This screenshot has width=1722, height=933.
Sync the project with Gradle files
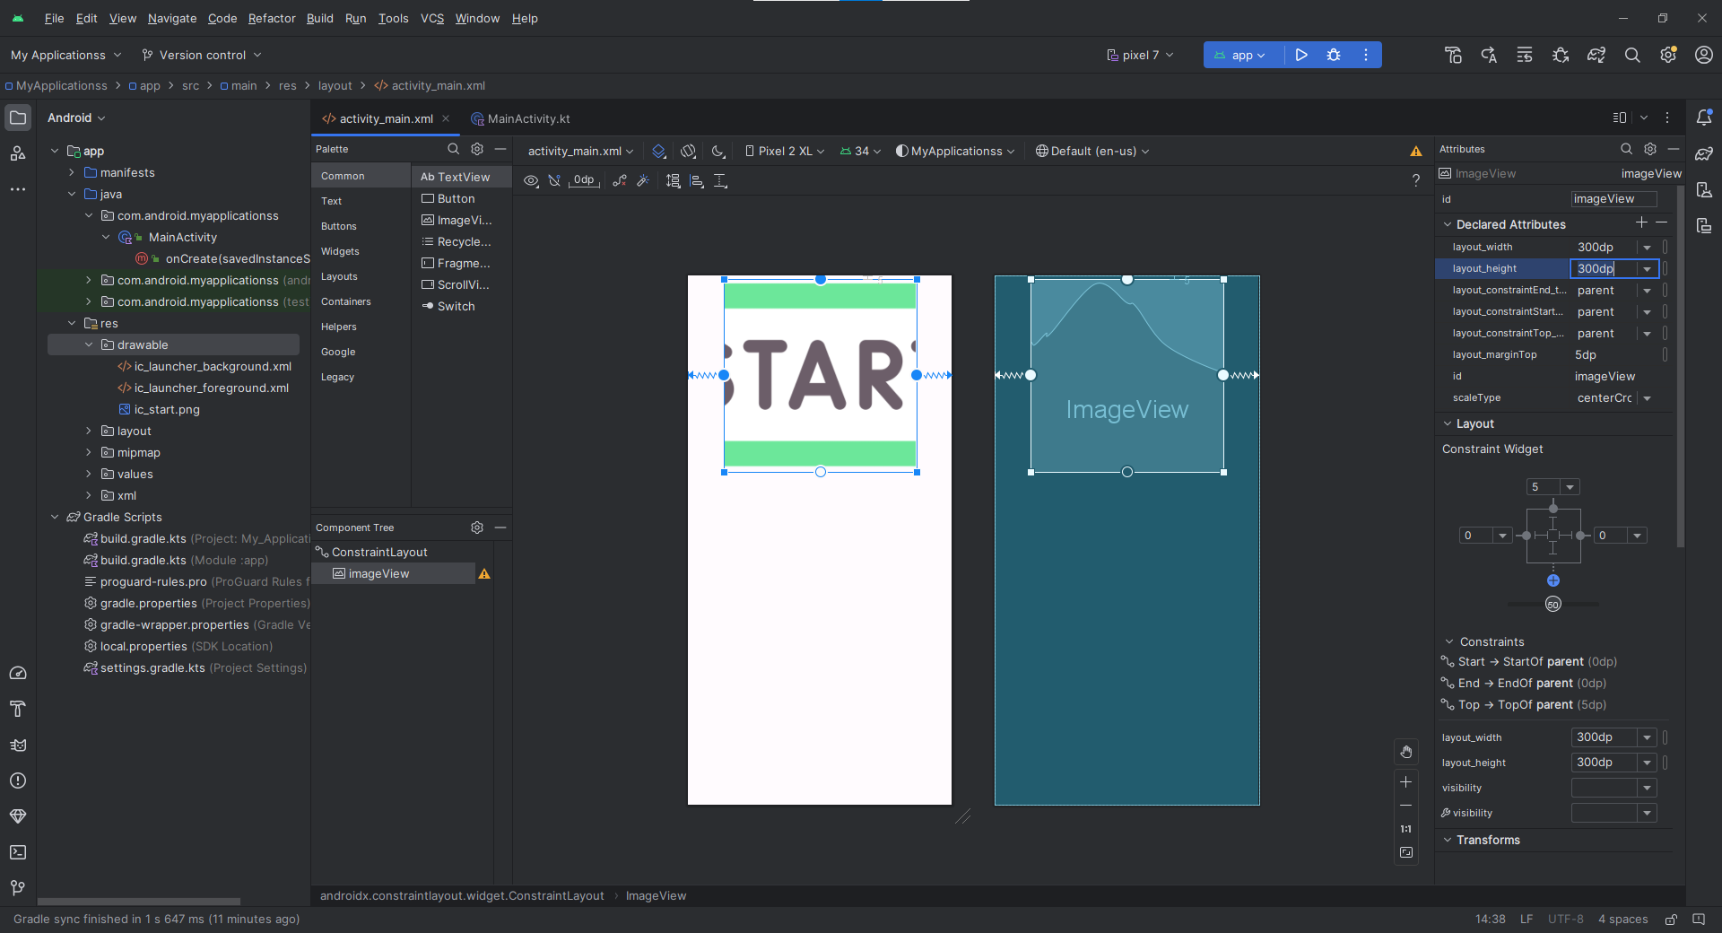click(1596, 55)
